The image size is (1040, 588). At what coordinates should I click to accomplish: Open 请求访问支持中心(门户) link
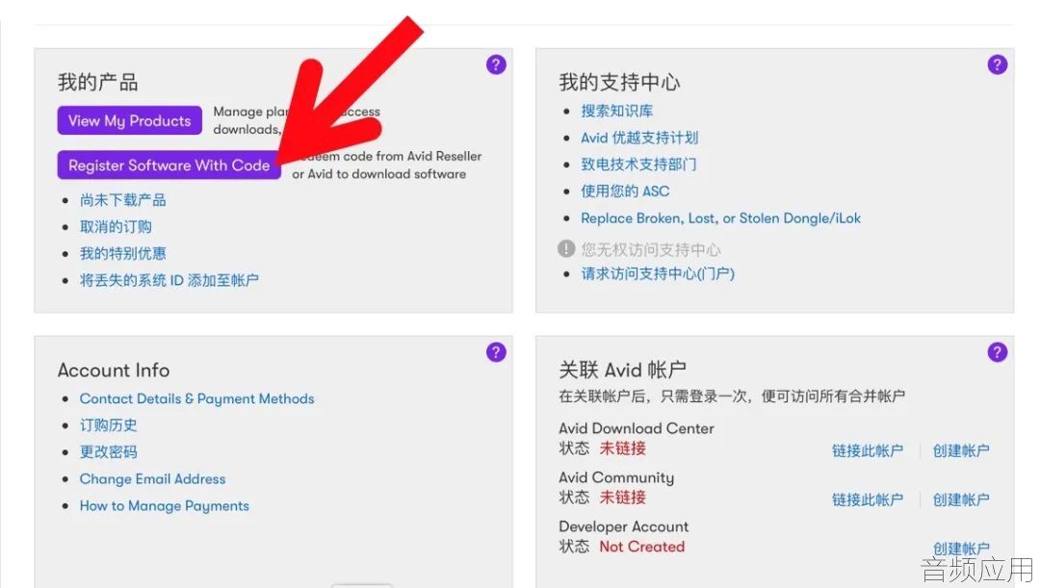click(658, 273)
